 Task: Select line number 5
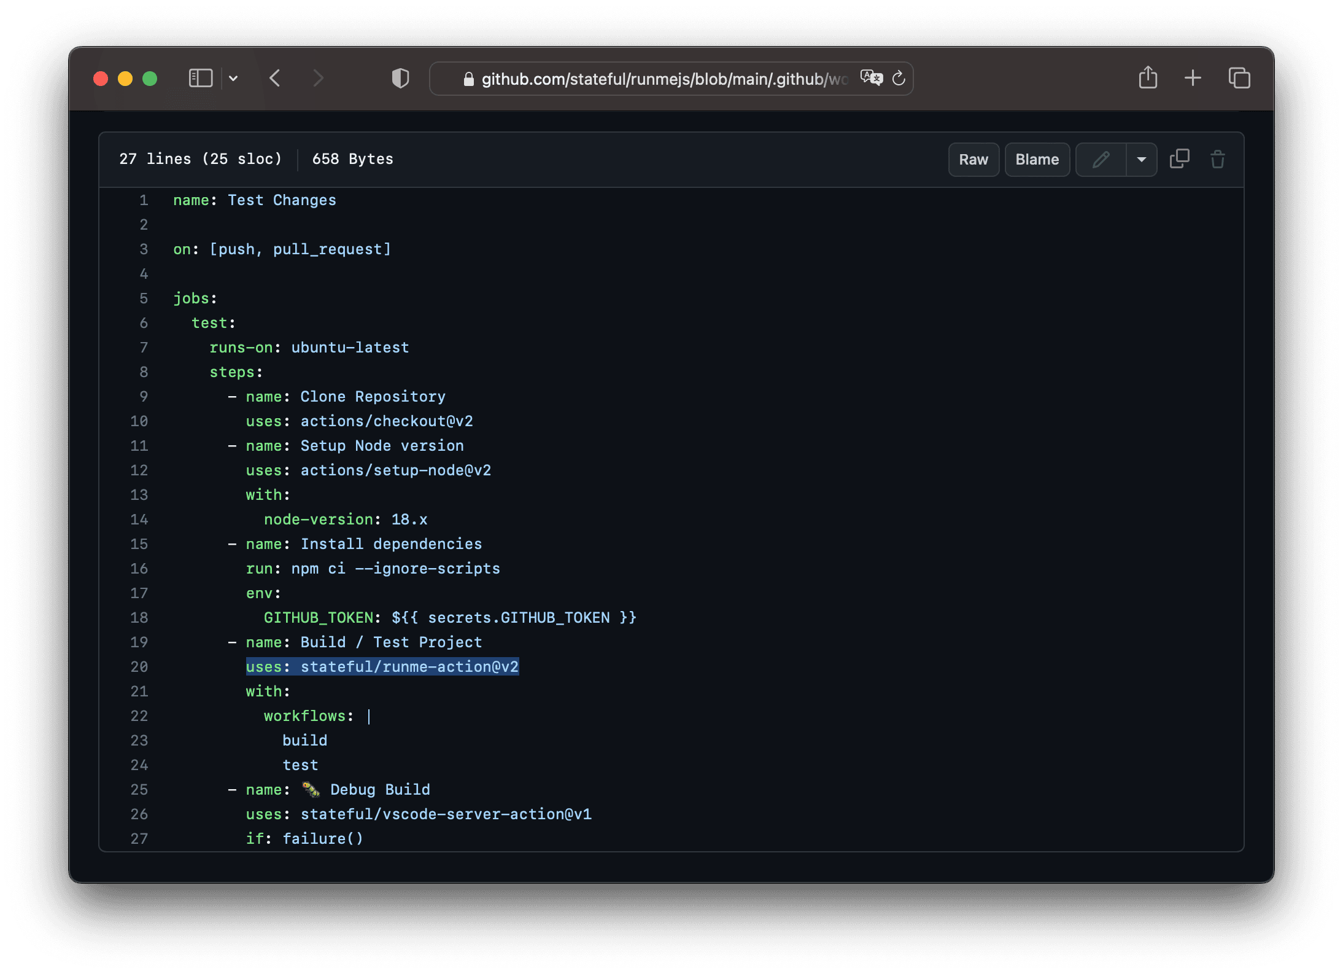pos(144,298)
